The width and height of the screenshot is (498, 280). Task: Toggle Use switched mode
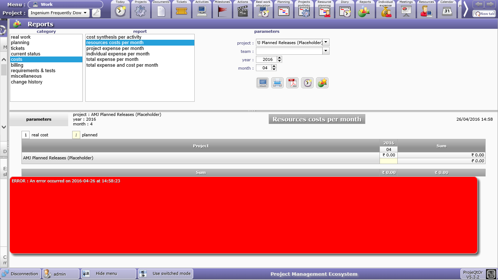point(166,274)
